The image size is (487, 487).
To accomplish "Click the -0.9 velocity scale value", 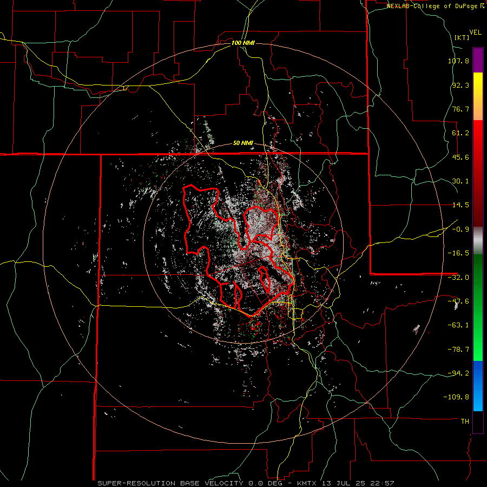I will (460, 229).
